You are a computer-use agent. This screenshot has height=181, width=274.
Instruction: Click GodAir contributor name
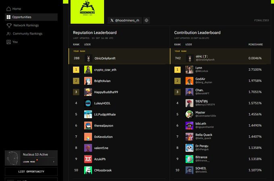coord(200,79)
